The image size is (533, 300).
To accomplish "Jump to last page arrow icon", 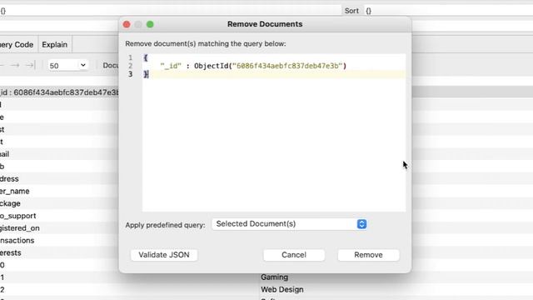I will click(x=30, y=65).
